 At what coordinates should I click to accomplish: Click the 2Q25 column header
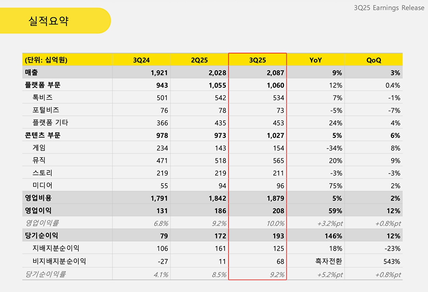point(199,60)
